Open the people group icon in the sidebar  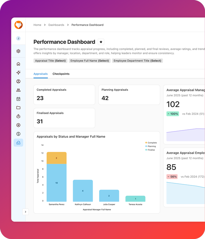tap(18, 90)
